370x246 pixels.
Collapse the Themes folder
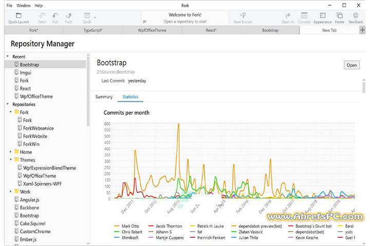(x=11, y=160)
